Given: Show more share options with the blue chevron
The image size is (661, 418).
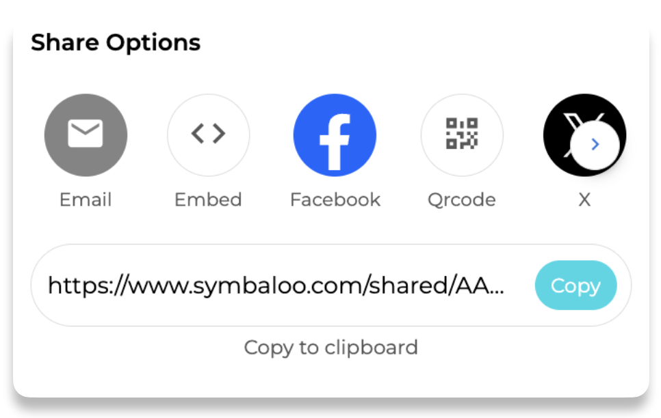Looking at the screenshot, I should coord(595,145).
